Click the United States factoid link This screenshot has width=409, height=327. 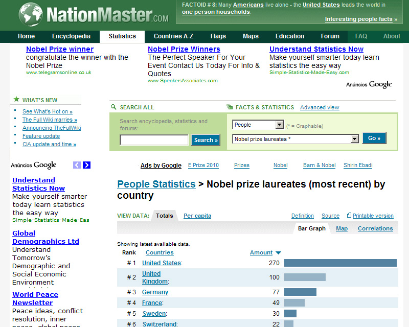(x=321, y=5)
